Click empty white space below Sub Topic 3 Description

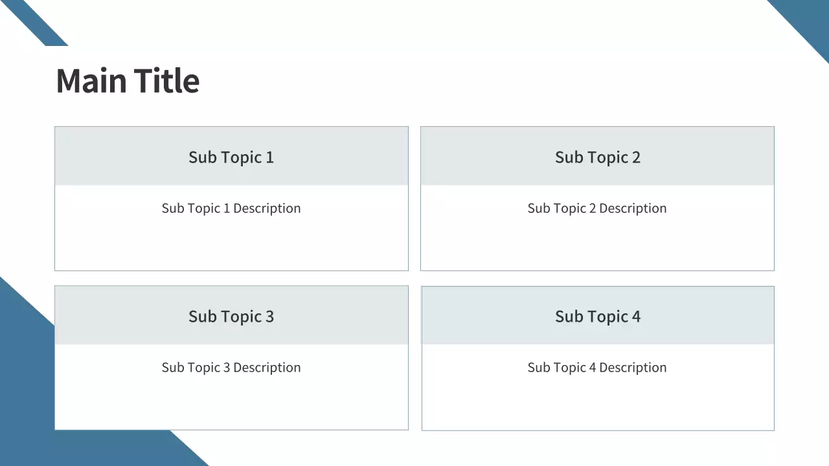231,405
